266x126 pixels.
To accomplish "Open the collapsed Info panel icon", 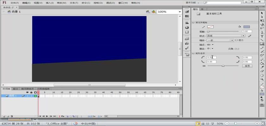I will (x=187, y=27).
